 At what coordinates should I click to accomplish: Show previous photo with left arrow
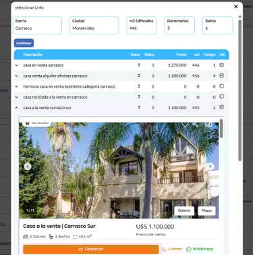click(28, 167)
